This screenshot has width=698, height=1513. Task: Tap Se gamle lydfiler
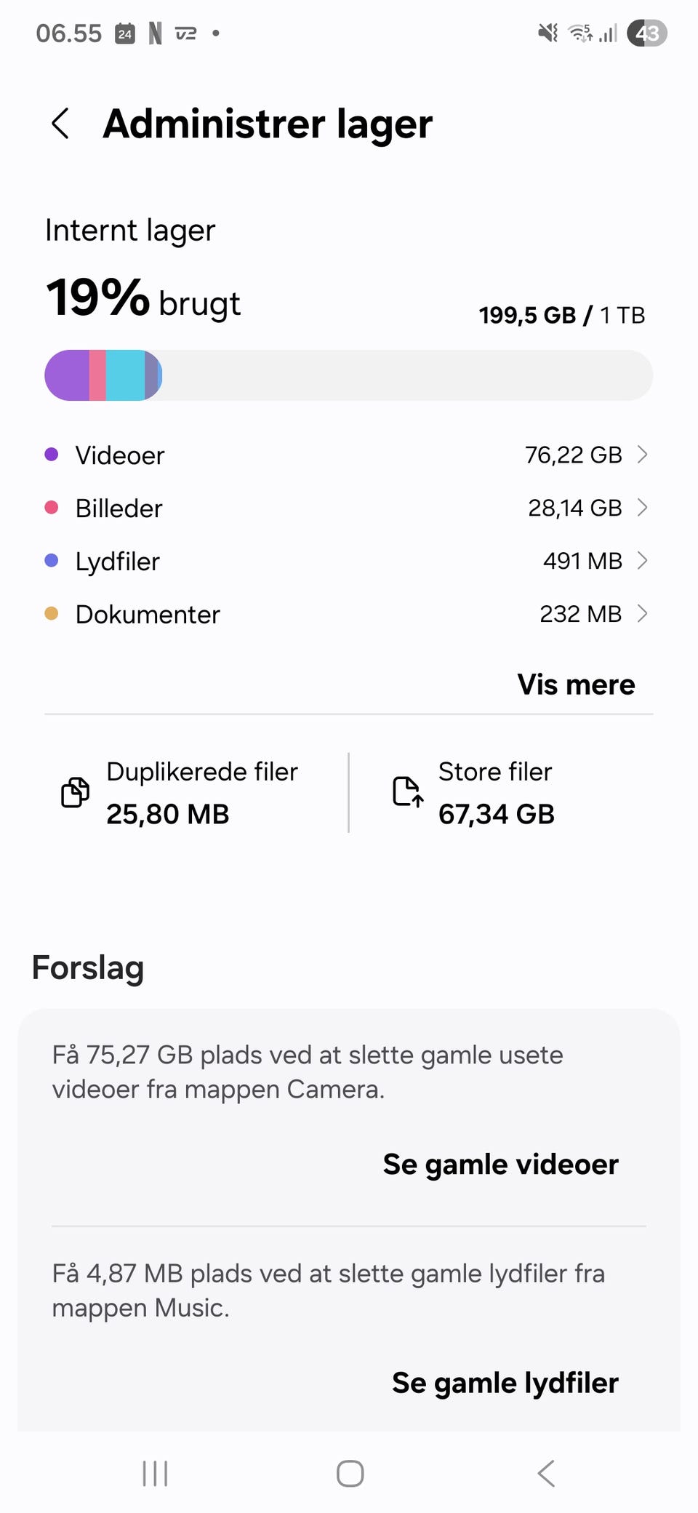(x=505, y=1383)
